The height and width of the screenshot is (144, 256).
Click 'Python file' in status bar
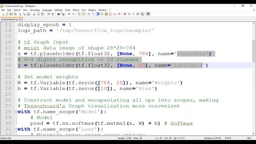click(6, 138)
